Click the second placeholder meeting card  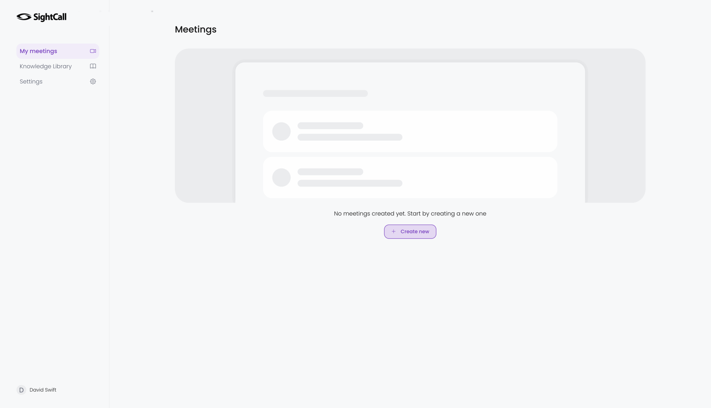[x=410, y=177]
